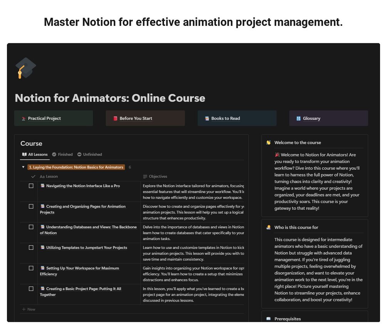Click the books icon beside Creating a Basic Project Page
Image resolution: width=387 pixels, height=329 pixels.
pyautogui.click(x=42, y=289)
